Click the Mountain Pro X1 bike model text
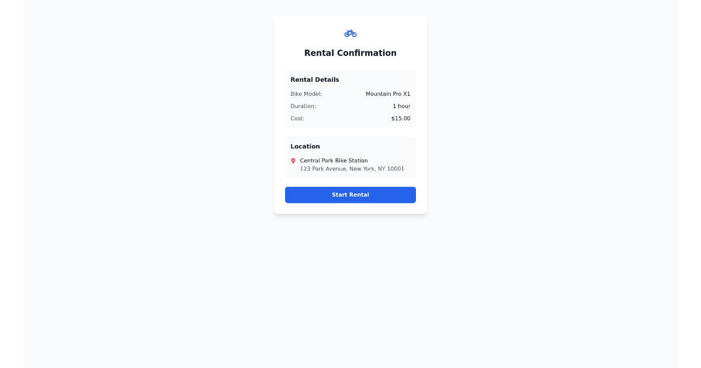The width and height of the screenshot is (701, 368). [x=388, y=93]
